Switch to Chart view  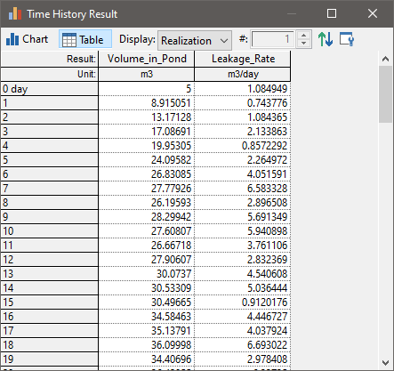pyautogui.click(x=27, y=39)
